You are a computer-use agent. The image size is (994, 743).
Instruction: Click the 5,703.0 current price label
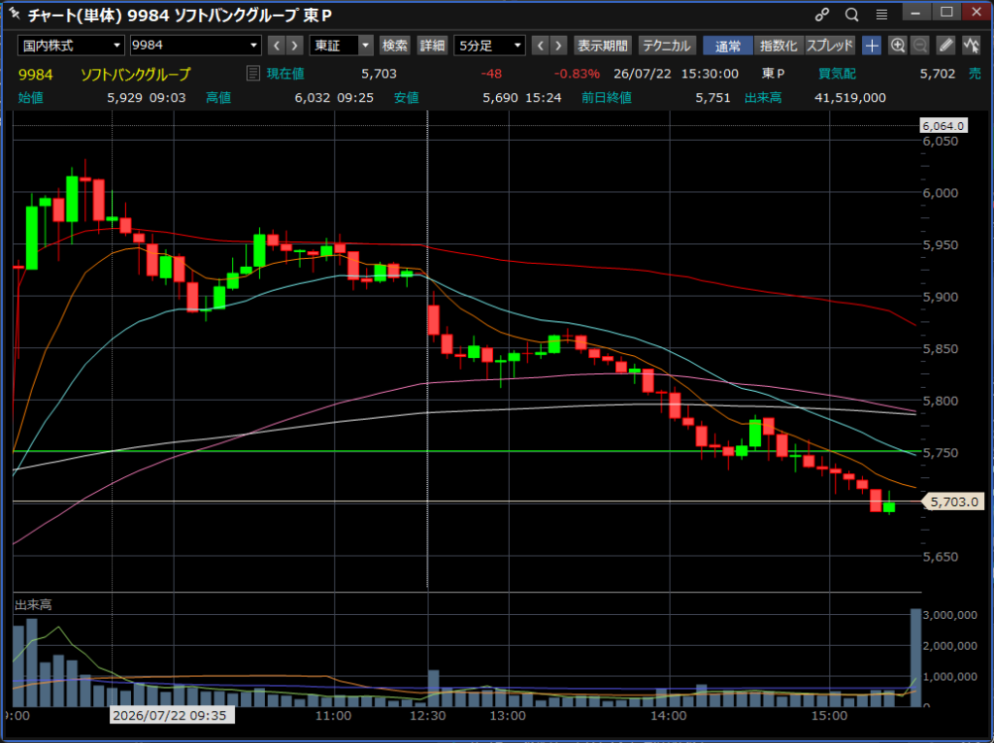953,501
